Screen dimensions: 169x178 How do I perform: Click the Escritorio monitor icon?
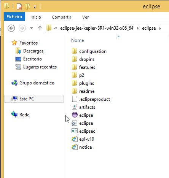point(18,59)
